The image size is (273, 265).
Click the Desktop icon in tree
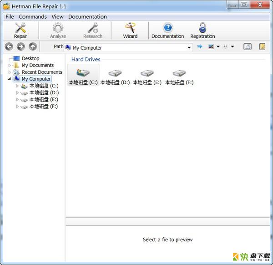(16, 58)
